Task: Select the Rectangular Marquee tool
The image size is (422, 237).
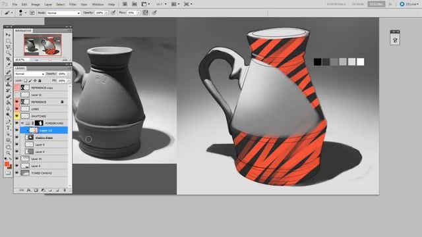Action: coord(8,41)
